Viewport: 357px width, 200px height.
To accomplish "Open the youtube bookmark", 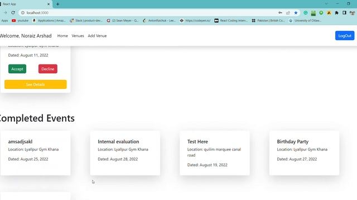I will [x=20, y=21].
